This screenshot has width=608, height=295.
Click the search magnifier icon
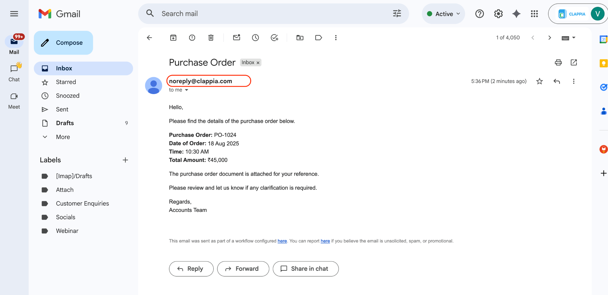pos(150,13)
